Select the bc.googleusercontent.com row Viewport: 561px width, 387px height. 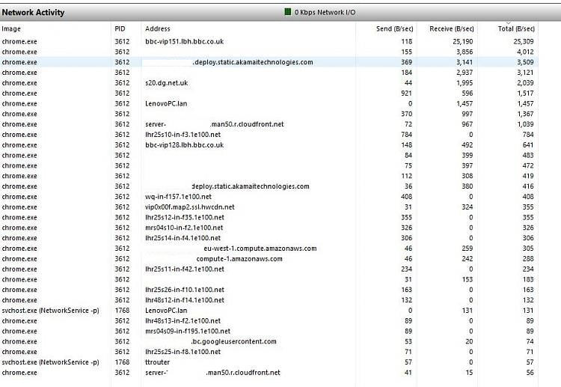pos(269,341)
